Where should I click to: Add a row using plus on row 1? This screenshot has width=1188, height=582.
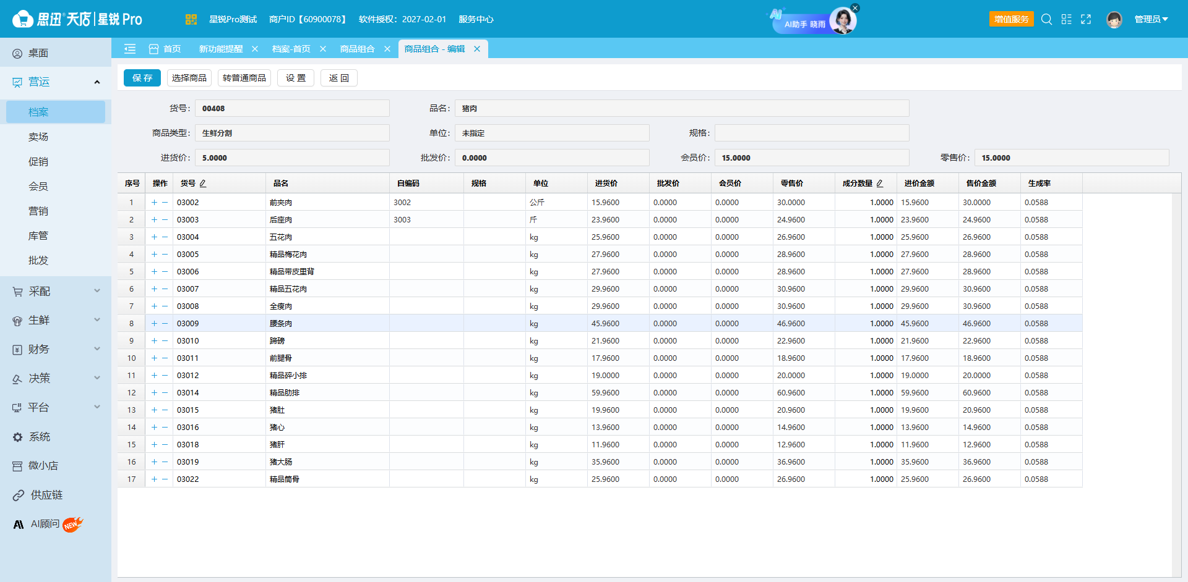154,202
